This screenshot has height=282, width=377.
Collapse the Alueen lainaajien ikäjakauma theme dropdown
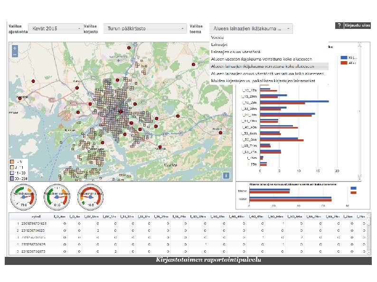[x=251, y=28]
